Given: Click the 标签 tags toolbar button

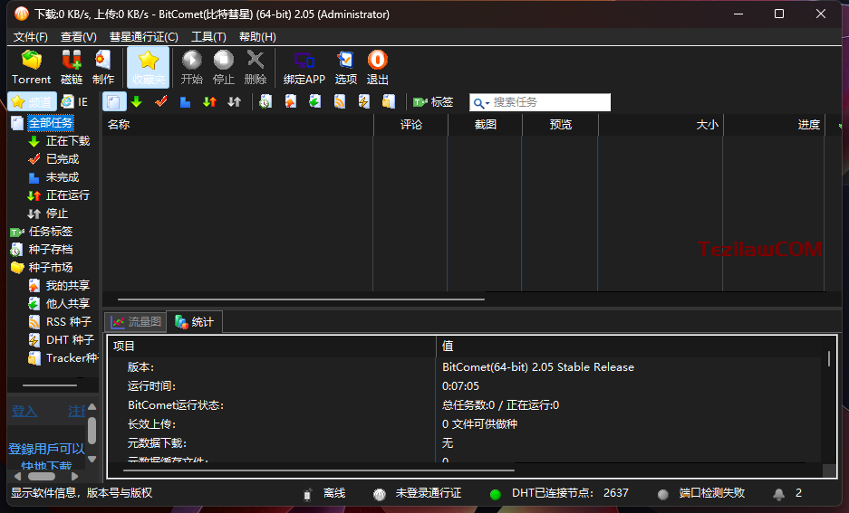Looking at the screenshot, I should [432, 101].
